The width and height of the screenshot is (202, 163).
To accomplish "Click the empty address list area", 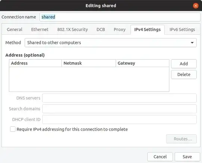I will [89, 79].
